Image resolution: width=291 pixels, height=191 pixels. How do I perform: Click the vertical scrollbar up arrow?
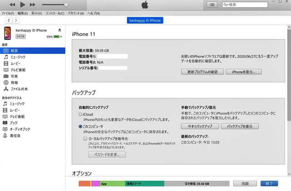click(289, 27)
